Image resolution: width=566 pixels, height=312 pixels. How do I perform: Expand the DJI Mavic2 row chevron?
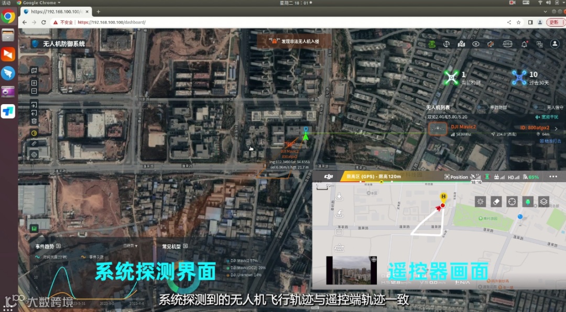click(x=556, y=128)
